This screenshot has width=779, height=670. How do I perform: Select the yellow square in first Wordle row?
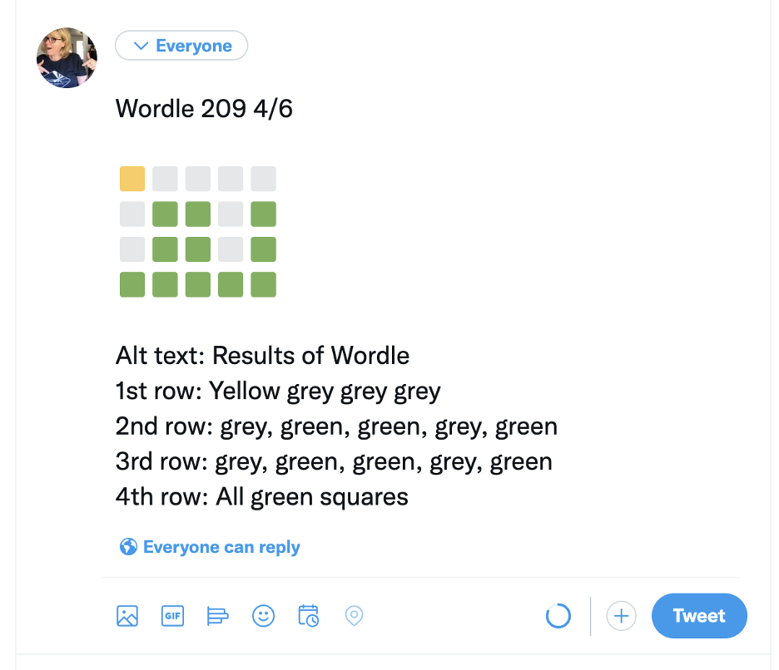point(131,178)
